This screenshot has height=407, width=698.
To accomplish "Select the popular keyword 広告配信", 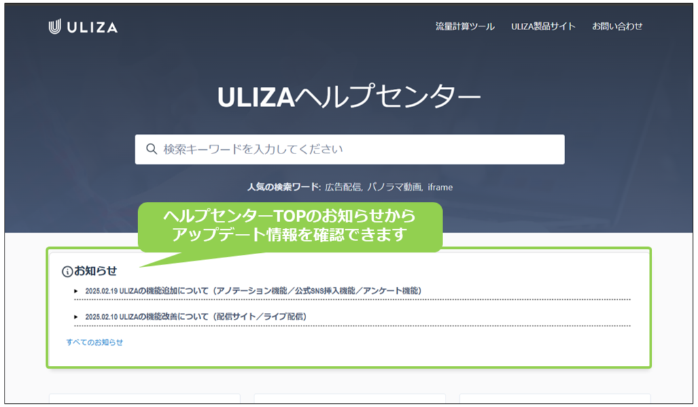I will [343, 187].
